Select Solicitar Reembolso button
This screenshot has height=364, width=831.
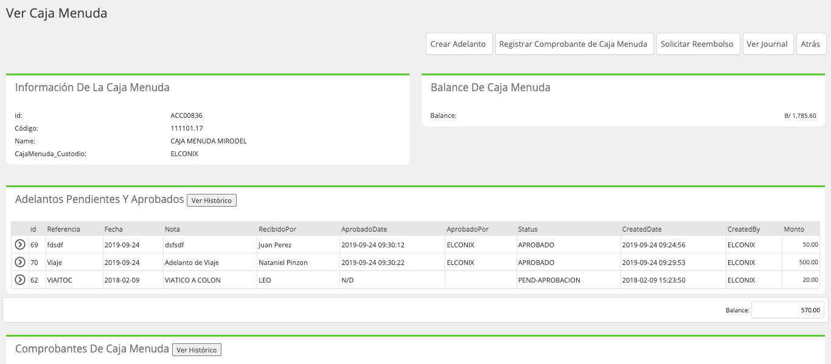click(x=698, y=44)
